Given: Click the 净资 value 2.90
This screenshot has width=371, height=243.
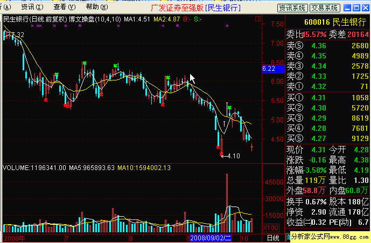Looking at the screenshot, I should point(319,212).
